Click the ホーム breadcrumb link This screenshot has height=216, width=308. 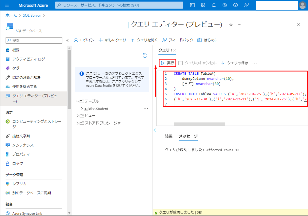11,16
